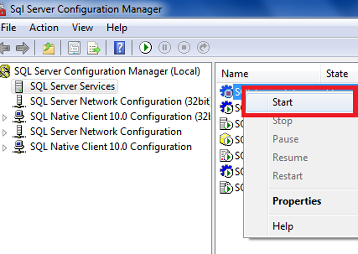Select SQL Server Services in the tree
Viewport: 358px width, 254px height.
pyautogui.click(x=73, y=86)
